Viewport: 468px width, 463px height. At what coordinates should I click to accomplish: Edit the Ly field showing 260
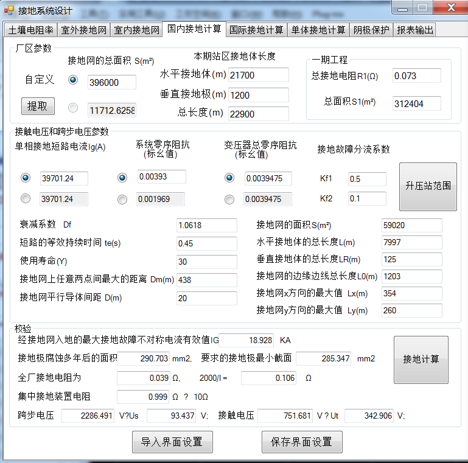tap(412, 310)
